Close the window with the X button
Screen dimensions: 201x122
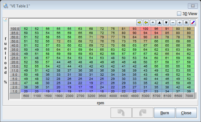coord(193,6)
